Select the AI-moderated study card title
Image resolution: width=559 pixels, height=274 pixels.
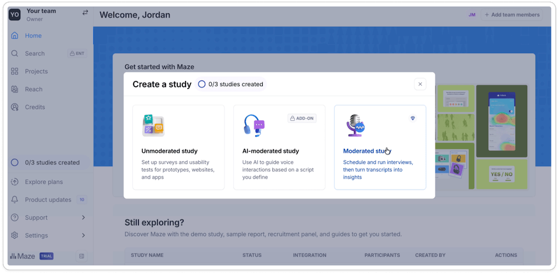(x=271, y=151)
